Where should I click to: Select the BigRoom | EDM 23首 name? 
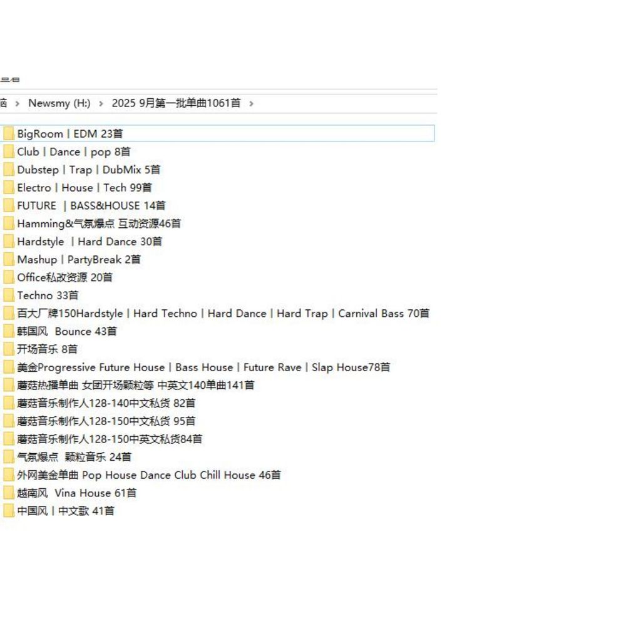[70, 134]
